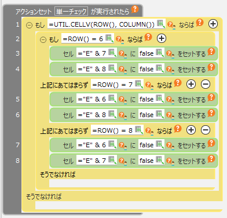Open cell picker beside =ROW() = 8
227x218 pixels.
(139, 130)
